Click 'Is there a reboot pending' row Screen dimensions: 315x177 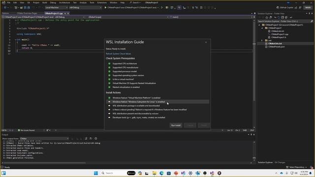[157, 110]
